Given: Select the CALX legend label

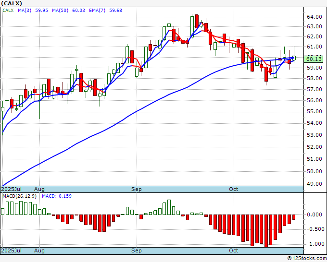Looking at the screenshot, I should (x=8, y=11).
